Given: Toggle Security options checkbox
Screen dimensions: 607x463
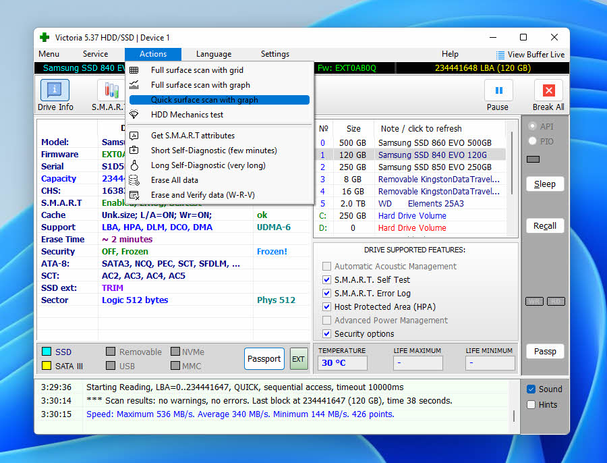Looking at the screenshot, I should [326, 333].
